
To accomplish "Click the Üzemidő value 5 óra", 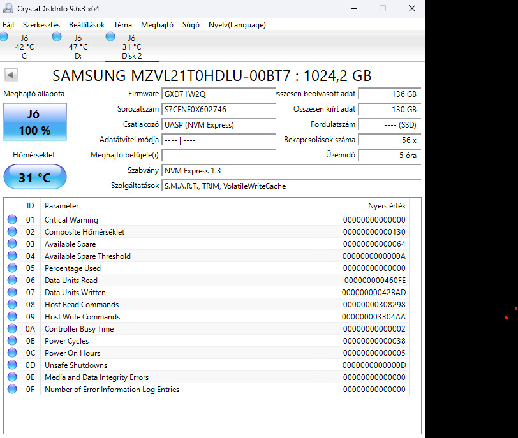I will tap(390, 155).
